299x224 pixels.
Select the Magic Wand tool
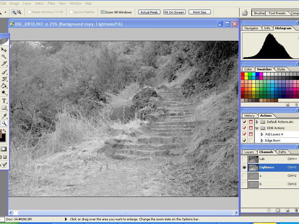pyautogui.click(x=4, y=56)
